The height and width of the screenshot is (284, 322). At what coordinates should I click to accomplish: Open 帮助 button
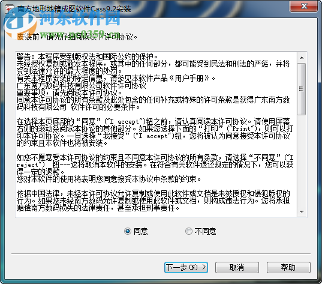288,267
